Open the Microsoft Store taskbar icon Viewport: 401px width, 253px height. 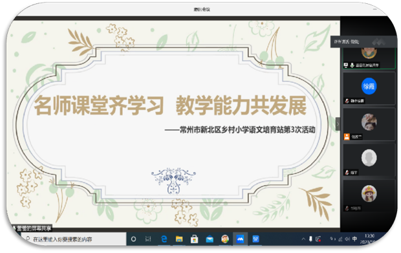tap(194, 239)
